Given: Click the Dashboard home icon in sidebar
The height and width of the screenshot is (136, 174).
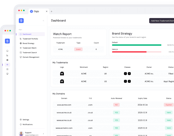Looking at the screenshot, I should pos(21,34).
